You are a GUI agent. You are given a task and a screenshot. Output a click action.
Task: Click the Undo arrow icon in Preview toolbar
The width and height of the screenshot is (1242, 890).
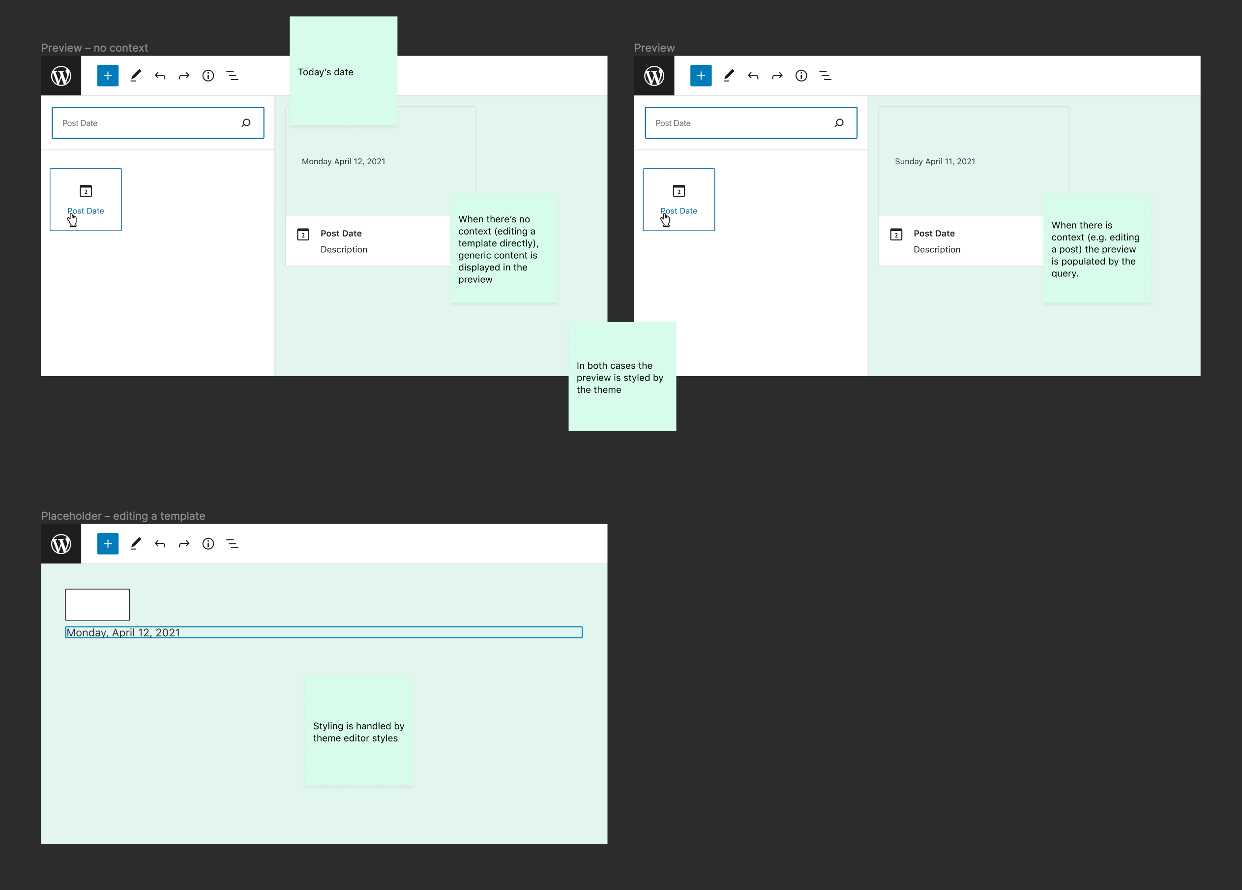(752, 75)
